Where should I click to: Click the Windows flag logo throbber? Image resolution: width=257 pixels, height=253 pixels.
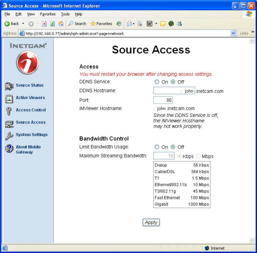[249, 14]
